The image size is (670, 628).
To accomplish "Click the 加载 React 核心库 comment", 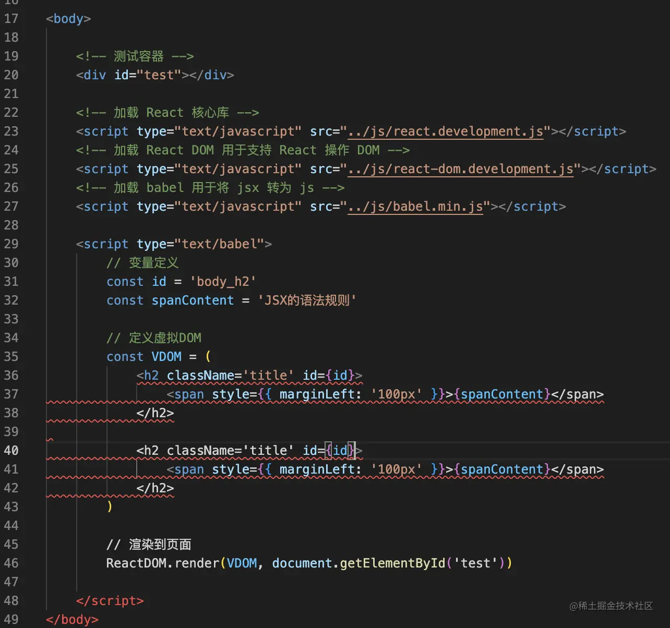I will point(167,113).
